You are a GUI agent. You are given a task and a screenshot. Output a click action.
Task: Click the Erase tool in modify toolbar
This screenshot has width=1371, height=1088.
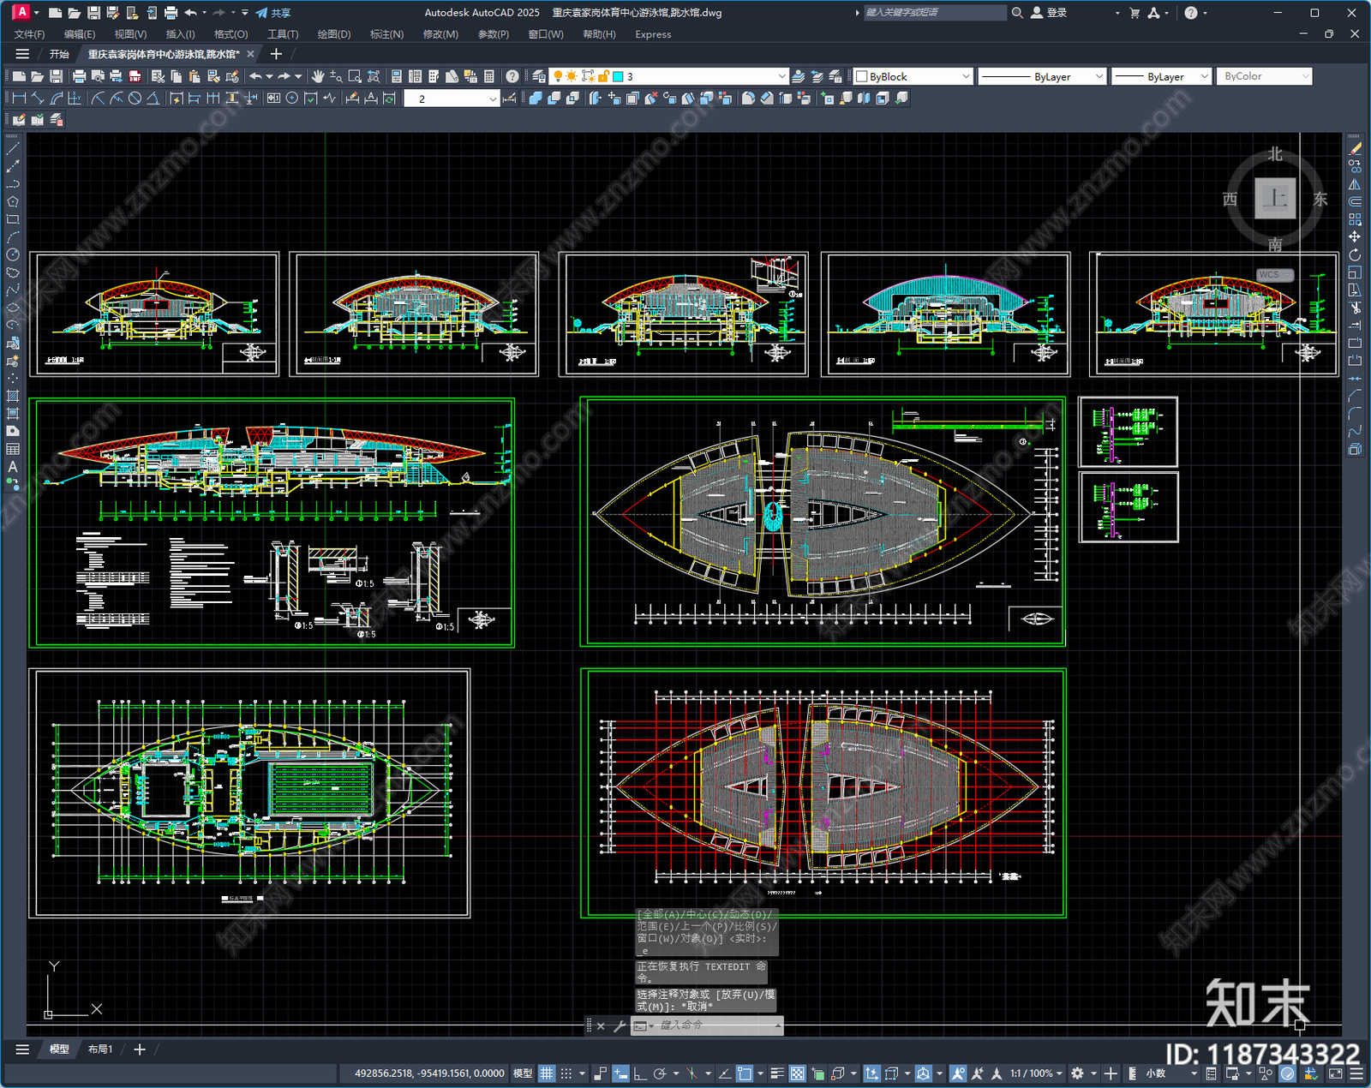point(1355,149)
